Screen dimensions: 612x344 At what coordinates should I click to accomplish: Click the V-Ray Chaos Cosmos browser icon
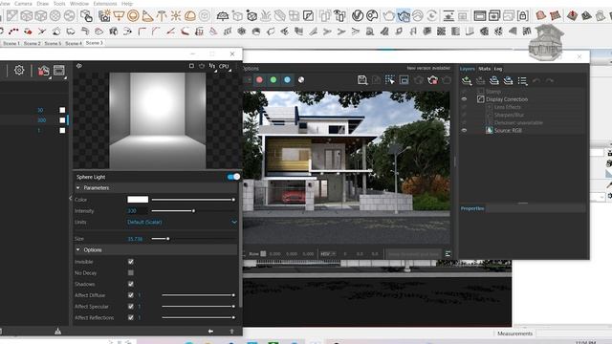(x=372, y=15)
